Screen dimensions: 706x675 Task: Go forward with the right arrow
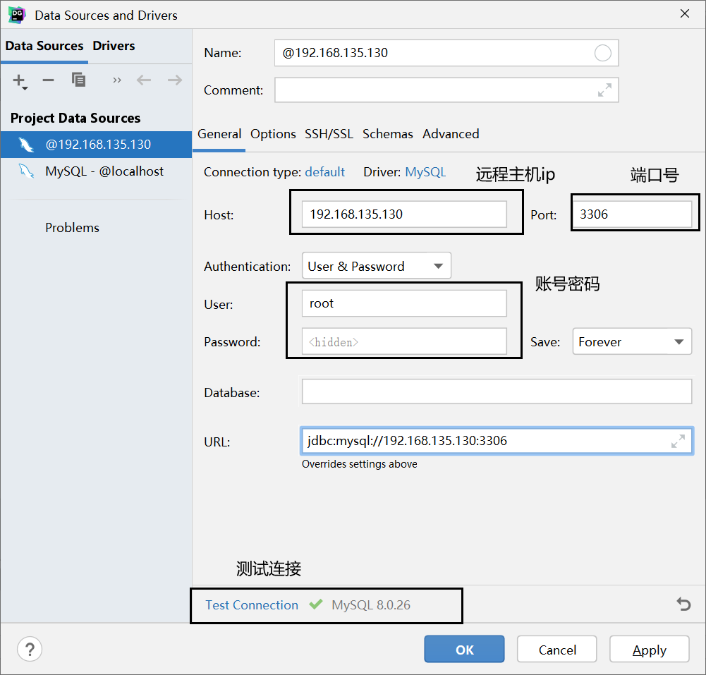(x=175, y=80)
